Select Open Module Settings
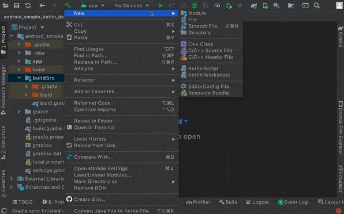The width and height of the screenshot is (344, 214). (121, 169)
